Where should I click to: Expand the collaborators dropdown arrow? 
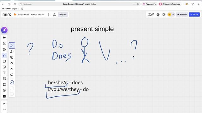click(173, 14)
